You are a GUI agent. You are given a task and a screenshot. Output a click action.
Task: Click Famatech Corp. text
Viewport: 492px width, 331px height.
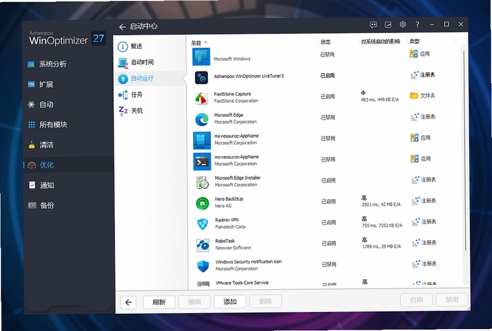[x=231, y=227]
